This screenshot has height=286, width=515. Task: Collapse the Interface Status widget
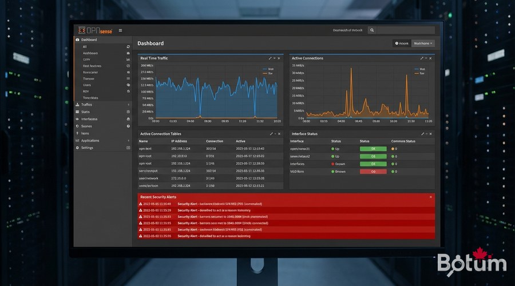[x=427, y=134]
